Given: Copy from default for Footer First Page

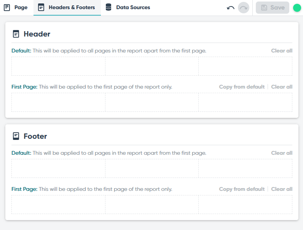Looking at the screenshot, I should pos(242,189).
